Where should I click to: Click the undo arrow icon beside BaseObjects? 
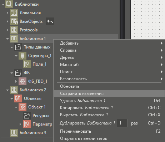[x=50, y=21]
